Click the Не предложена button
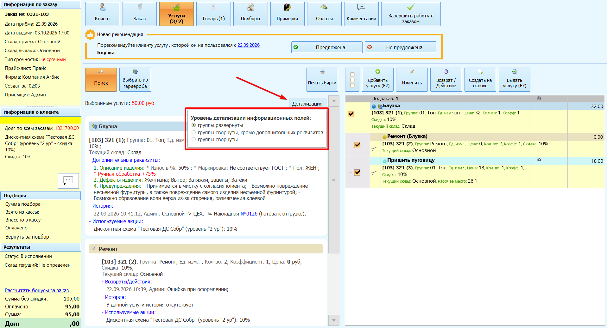607x328 pixels. coord(401,47)
